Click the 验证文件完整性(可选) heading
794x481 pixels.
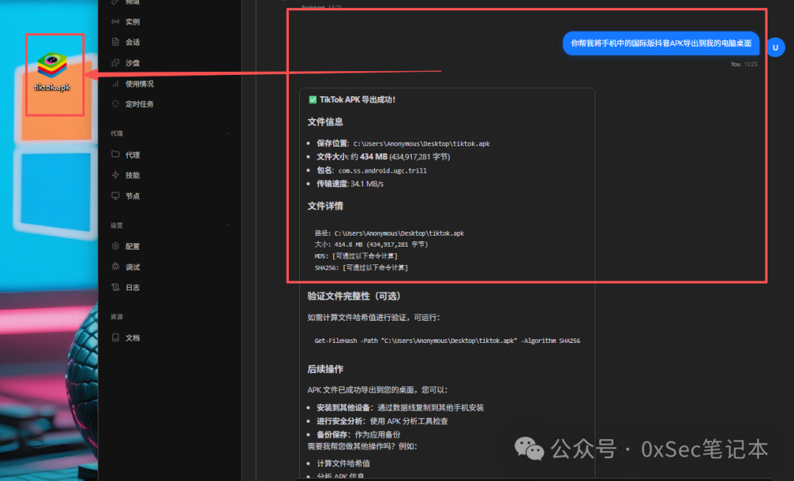pos(354,297)
